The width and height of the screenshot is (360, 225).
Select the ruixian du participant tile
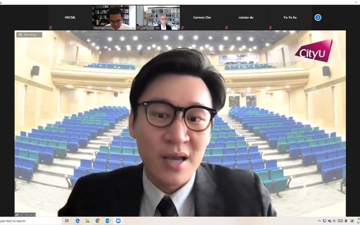tap(246, 18)
